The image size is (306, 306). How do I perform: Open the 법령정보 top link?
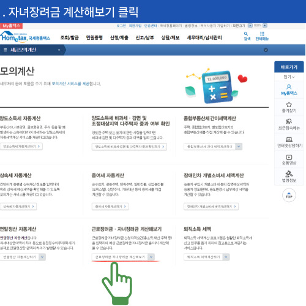[191, 26]
